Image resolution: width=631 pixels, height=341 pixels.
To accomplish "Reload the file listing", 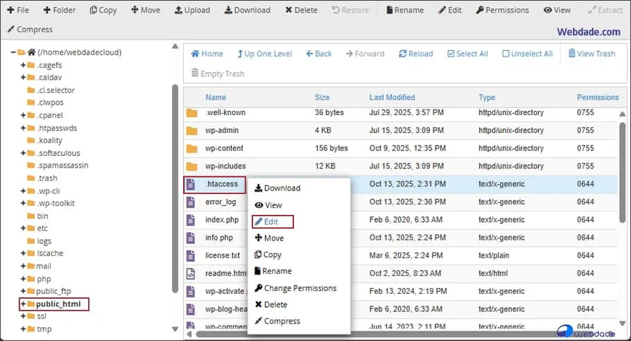I will (x=415, y=54).
